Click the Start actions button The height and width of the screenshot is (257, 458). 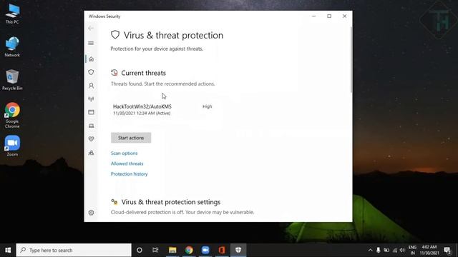pos(131,138)
